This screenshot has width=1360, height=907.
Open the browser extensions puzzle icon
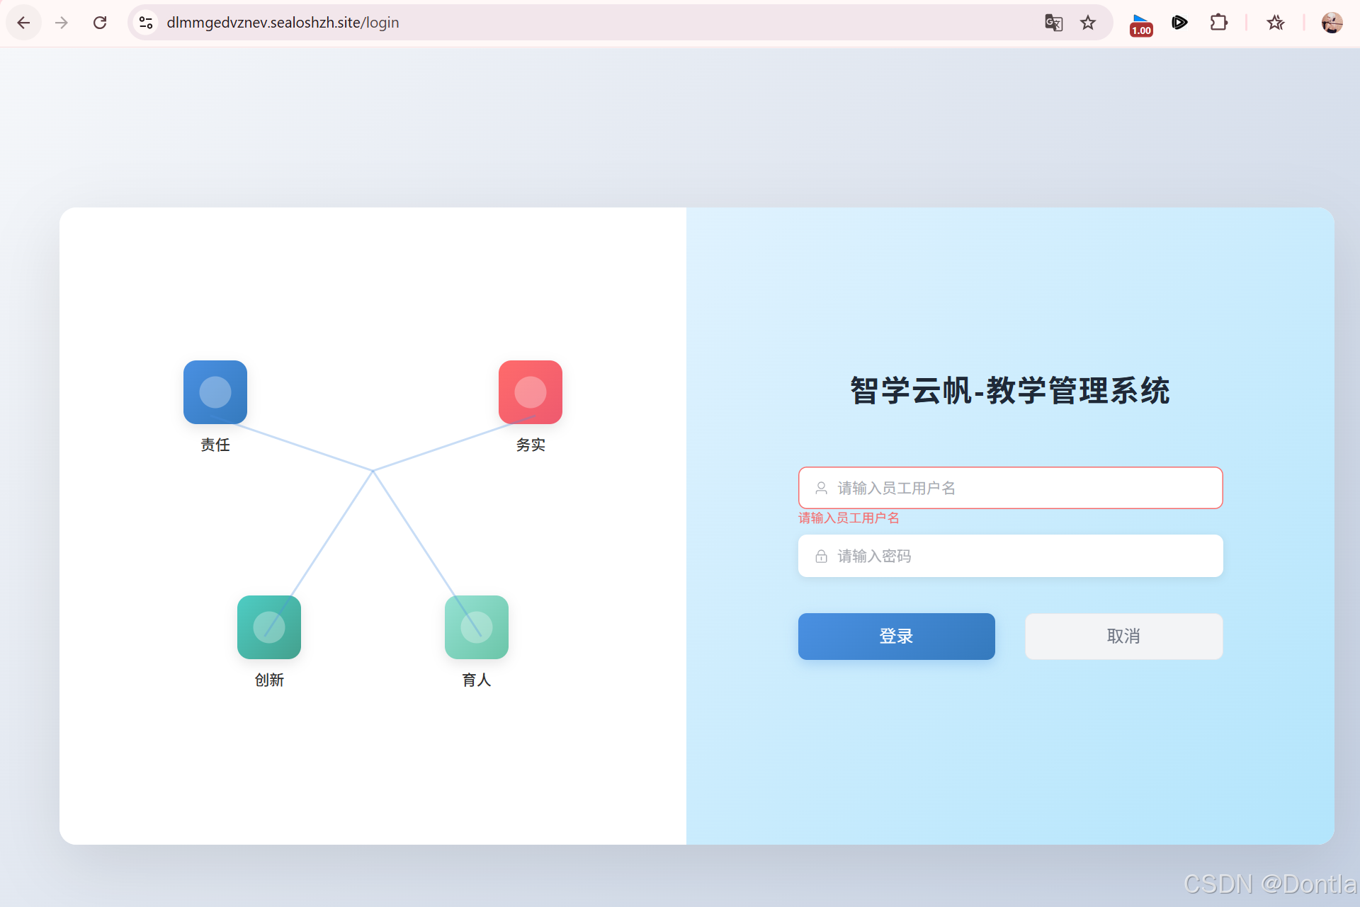[x=1220, y=23]
